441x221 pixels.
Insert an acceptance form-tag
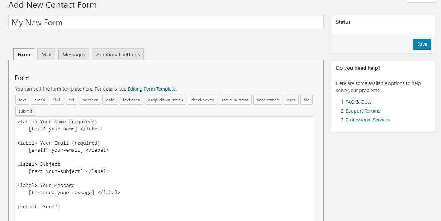click(267, 100)
